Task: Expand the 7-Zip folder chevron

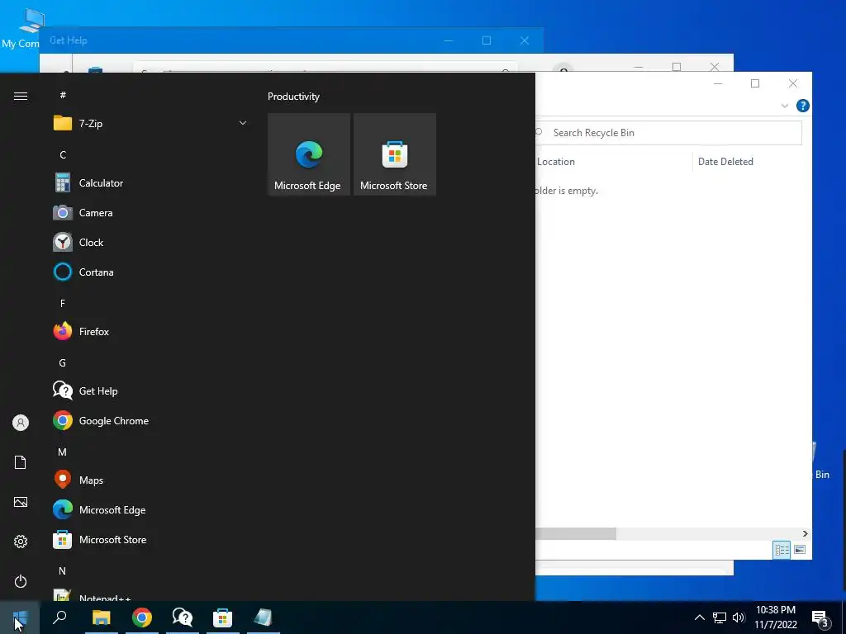Action: [x=243, y=124]
